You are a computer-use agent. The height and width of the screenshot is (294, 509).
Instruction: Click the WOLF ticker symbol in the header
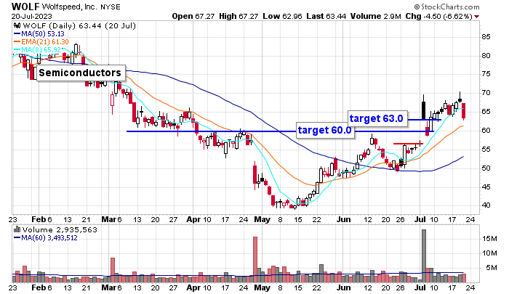tap(25, 7)
